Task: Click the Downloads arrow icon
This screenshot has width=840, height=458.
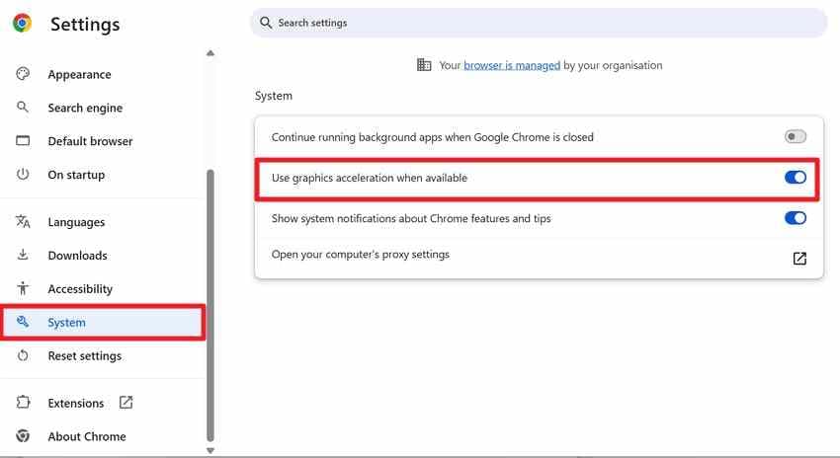Action: pos(23,255)
